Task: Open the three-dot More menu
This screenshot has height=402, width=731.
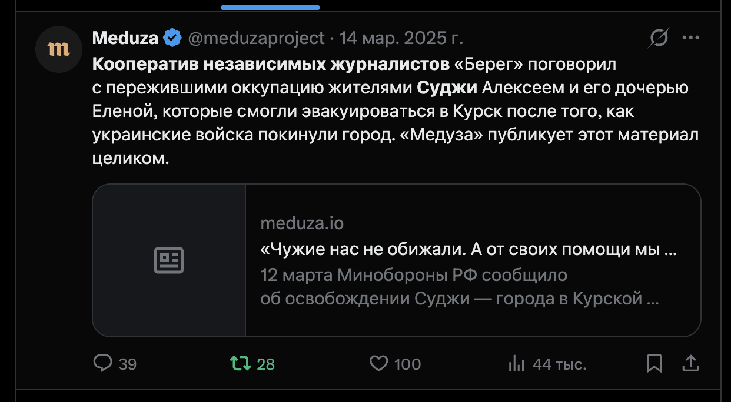Action: (690, 38)
